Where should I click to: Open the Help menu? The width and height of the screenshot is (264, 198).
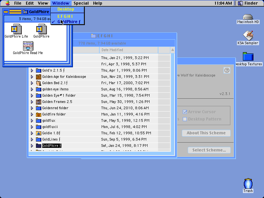pos(97,3)
